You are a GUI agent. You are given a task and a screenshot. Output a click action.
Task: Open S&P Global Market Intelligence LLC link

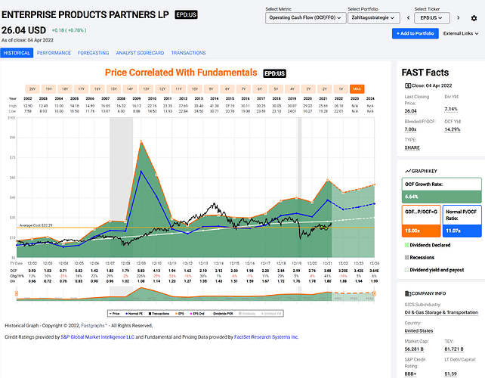[x=97, y=337]
